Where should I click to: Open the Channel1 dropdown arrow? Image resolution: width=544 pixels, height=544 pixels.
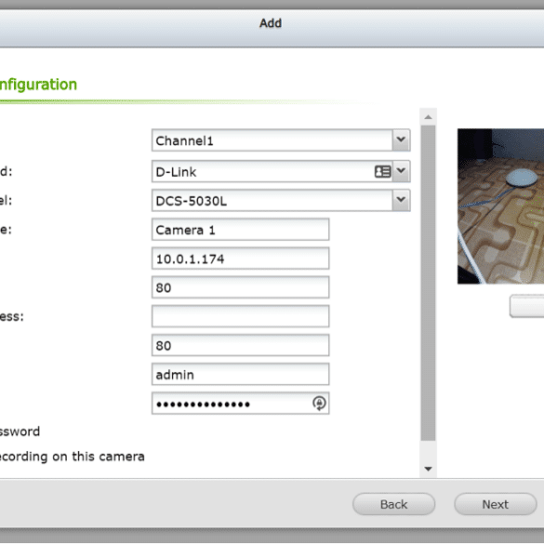(401, 140)
